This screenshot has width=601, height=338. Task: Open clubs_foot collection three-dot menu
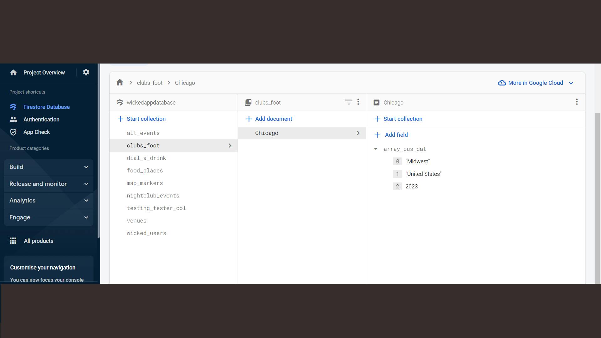coord(358,102)
